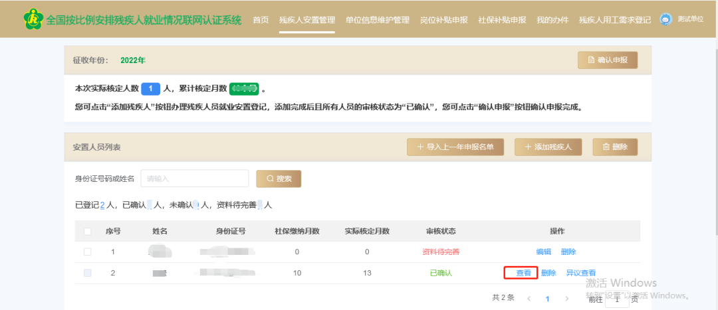This screenshot has width=718, height=310.
Task: Toggle the select-all checkbox in table header
Action: pyautogui.click(x=88, y=231)
